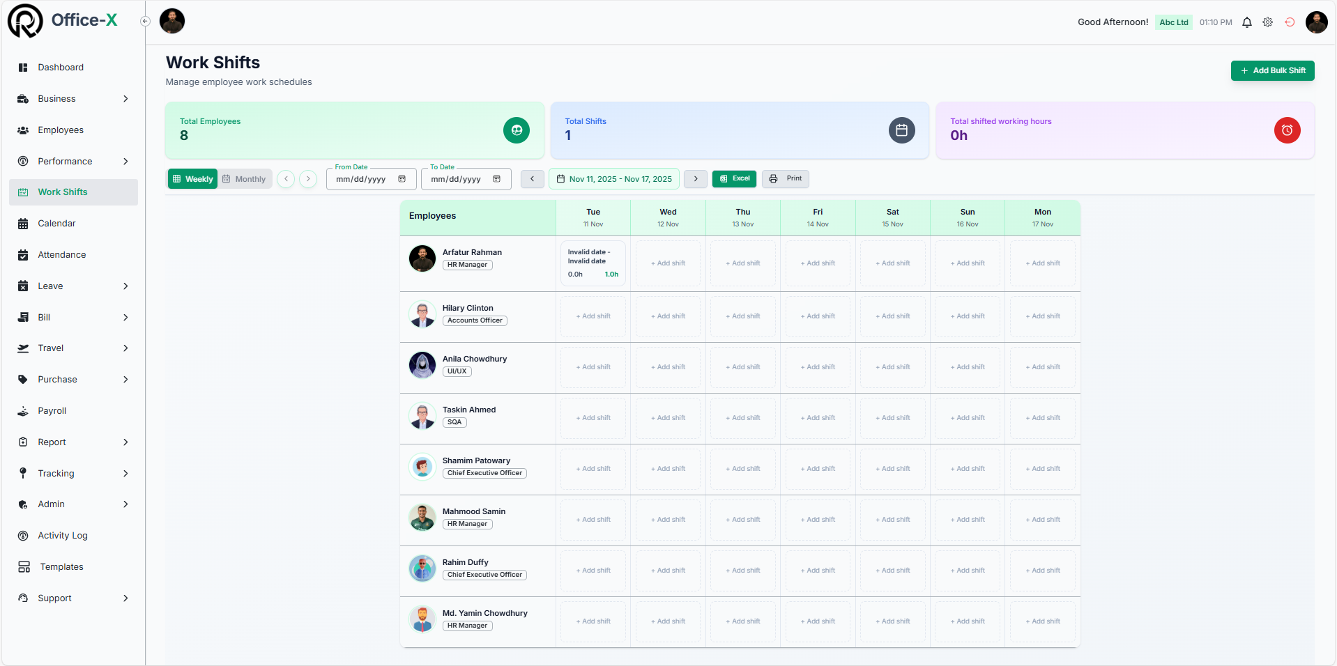
Task: Open settings with the gear icon
Action: (1267, 22)
